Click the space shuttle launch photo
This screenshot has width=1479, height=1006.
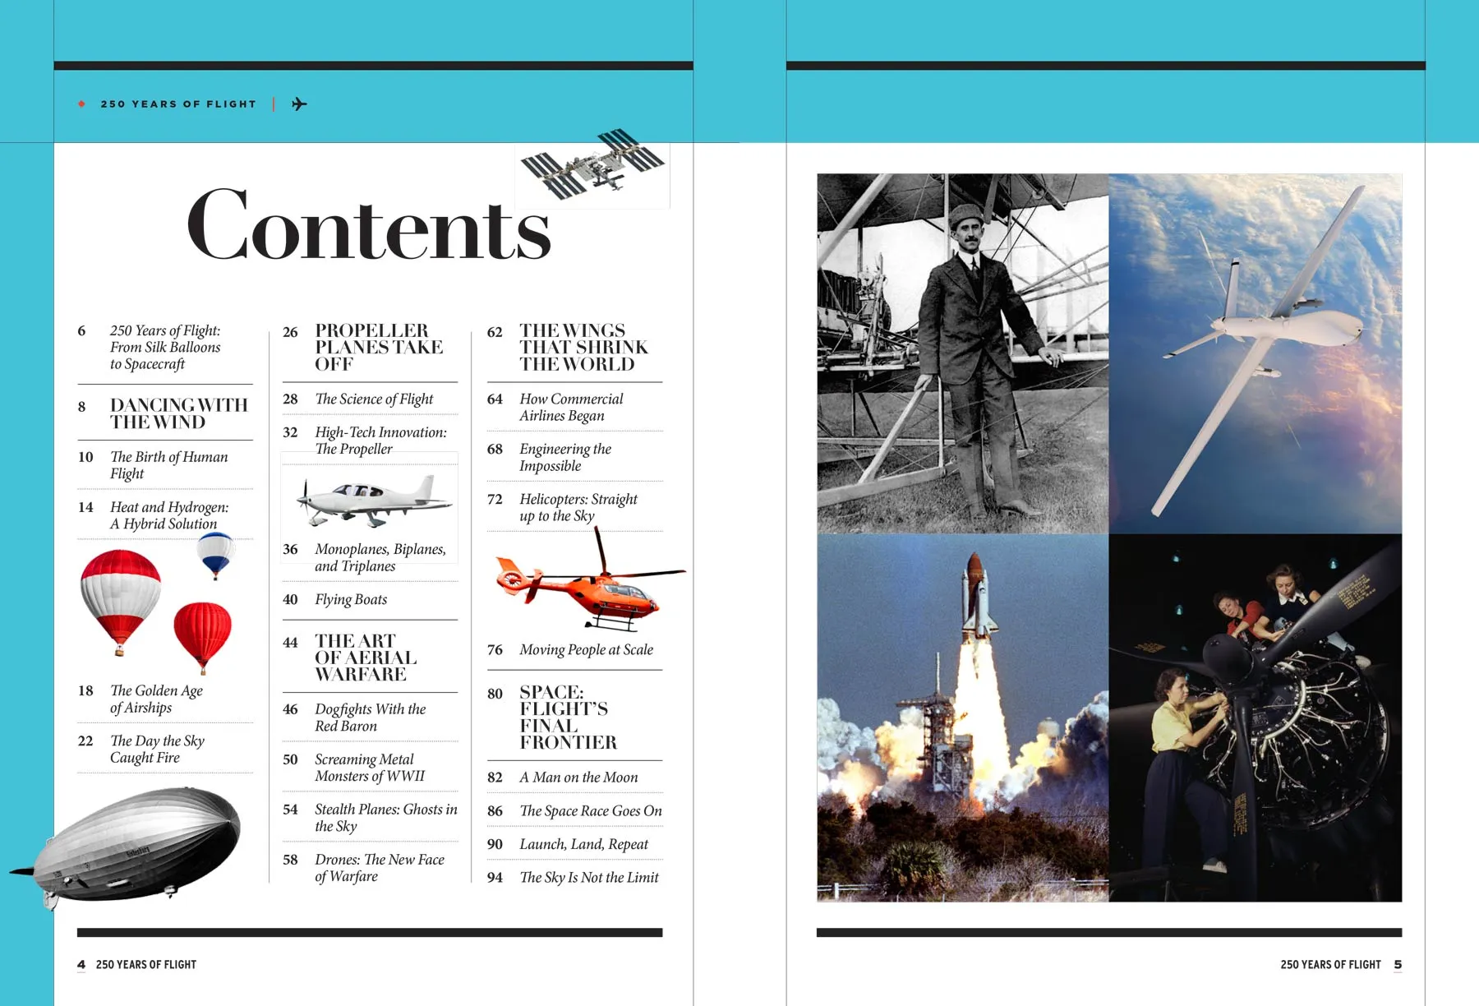click(963, 718)
